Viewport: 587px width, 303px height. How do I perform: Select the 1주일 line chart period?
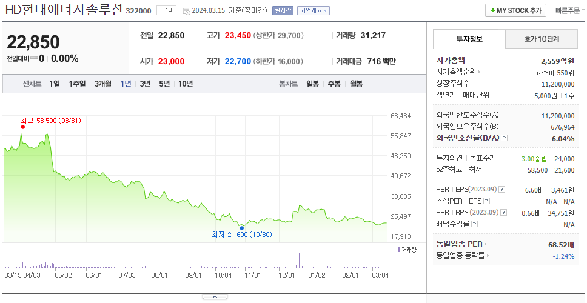[77, 84]
